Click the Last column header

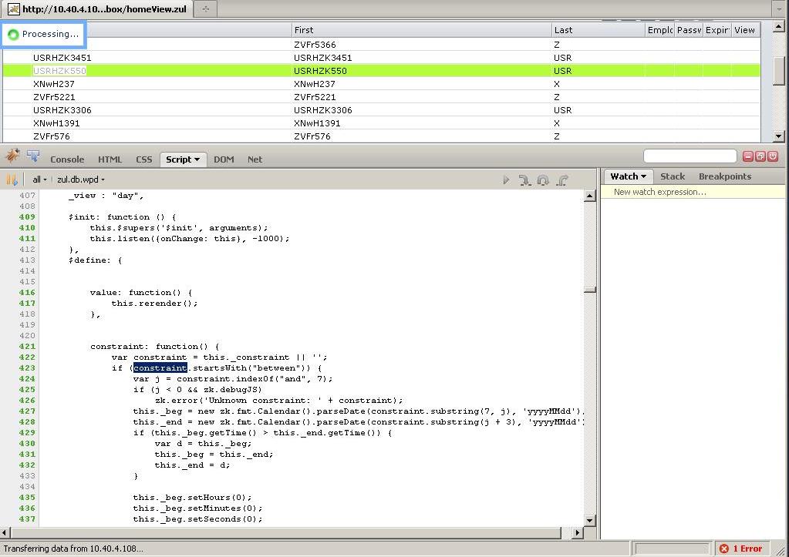[x=598, y=30]
